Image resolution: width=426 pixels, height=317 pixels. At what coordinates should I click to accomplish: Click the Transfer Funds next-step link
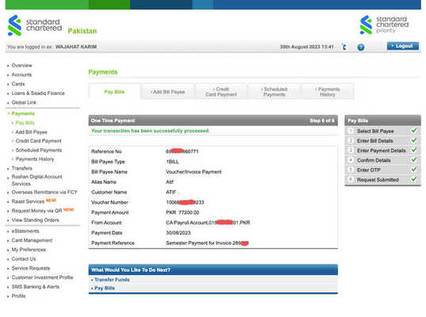pyautogui.click(x=112, y=280)
